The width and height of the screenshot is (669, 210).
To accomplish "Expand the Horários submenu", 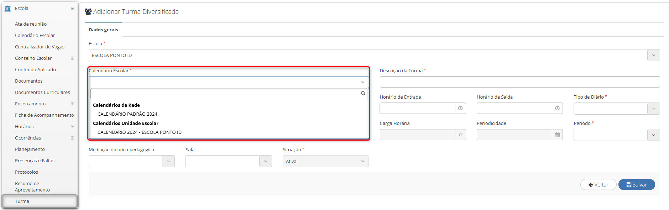I will (x=72, y=126).
